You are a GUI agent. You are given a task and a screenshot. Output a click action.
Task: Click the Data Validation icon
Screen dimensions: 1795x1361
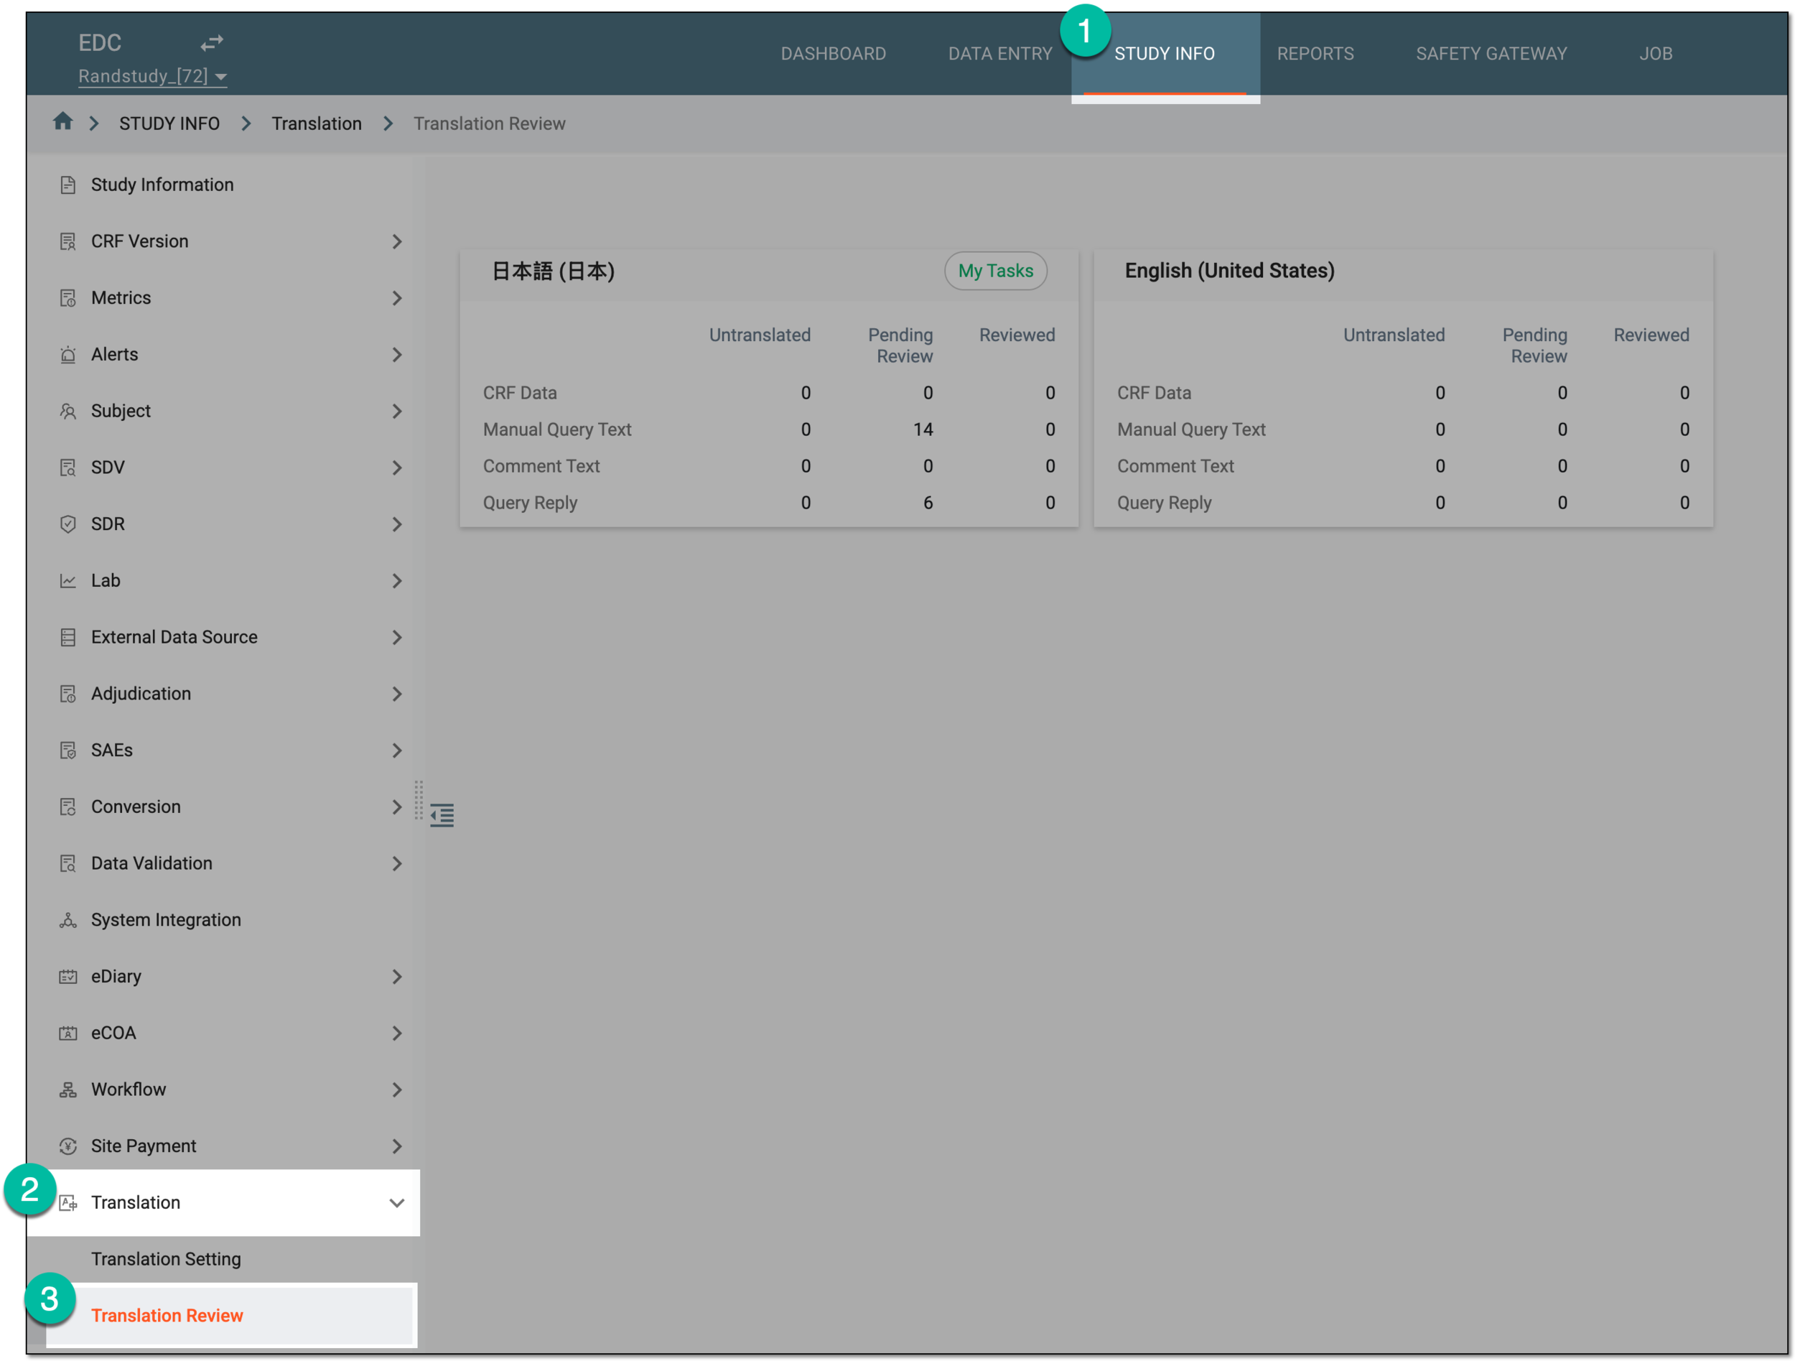pyautogui.click(x=68, y=863)
